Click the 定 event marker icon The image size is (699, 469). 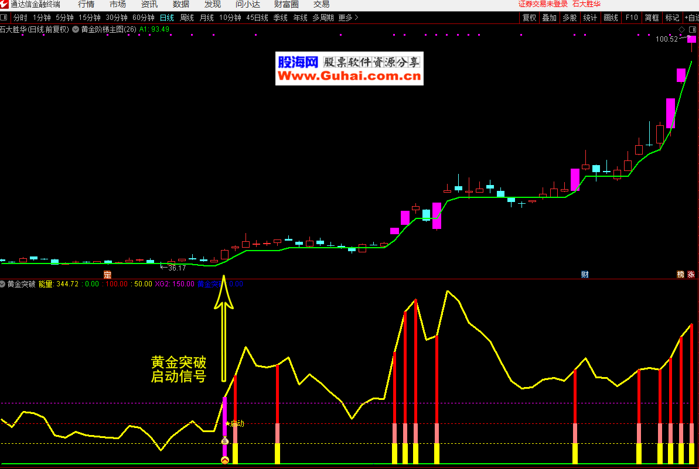pyautogui.click(x=107, y=274)
